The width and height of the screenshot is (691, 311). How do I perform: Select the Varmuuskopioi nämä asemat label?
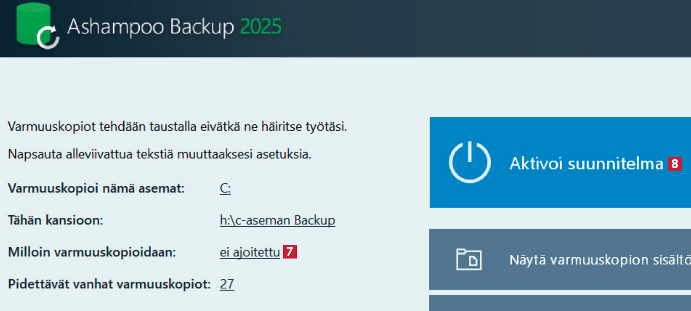(x=96, y=189)
